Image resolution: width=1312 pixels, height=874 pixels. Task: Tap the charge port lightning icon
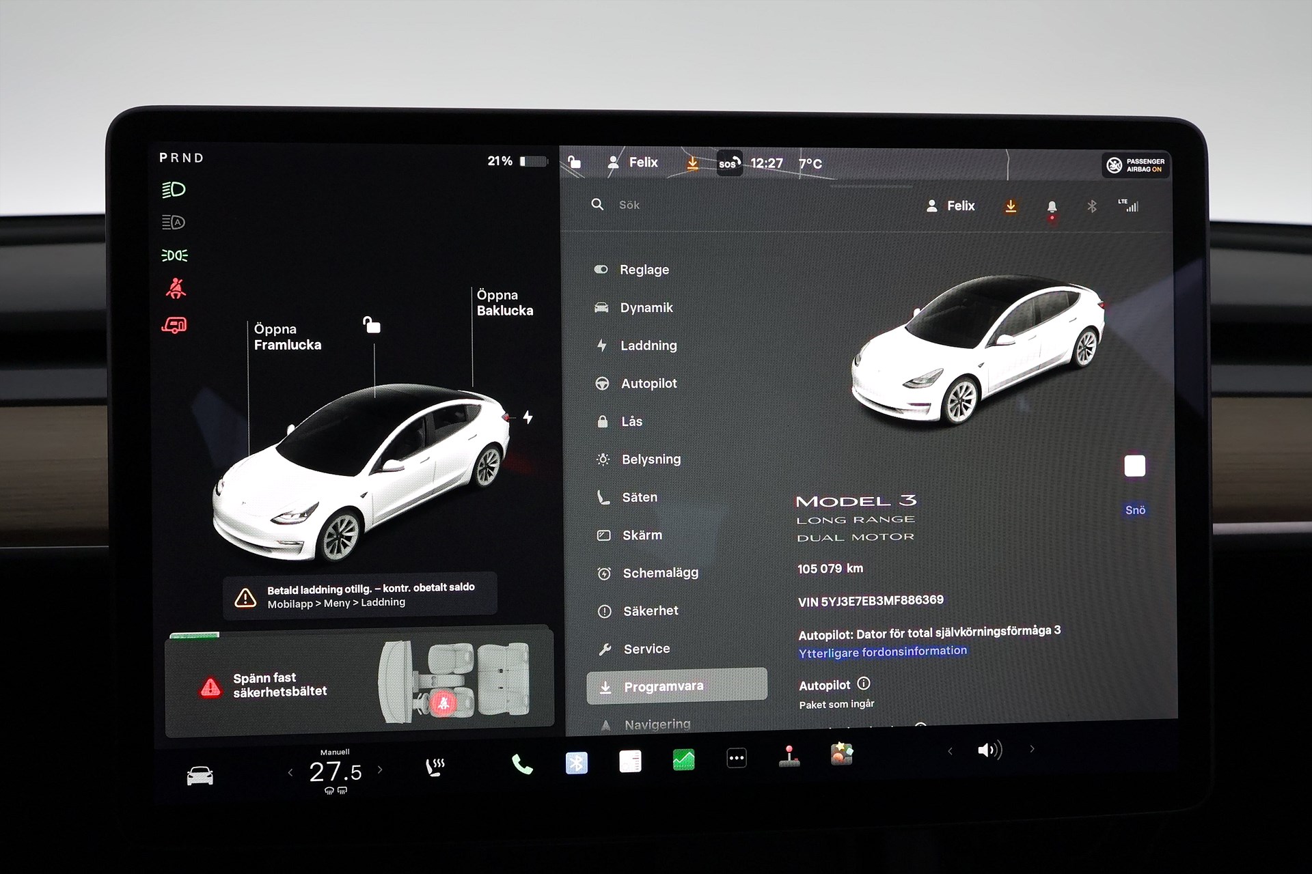pyautogui.click(x=528, y=417)
